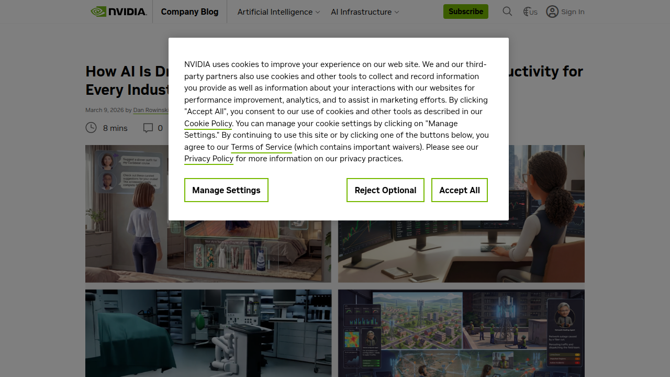Click the telecom network city image

pos(461,333)
